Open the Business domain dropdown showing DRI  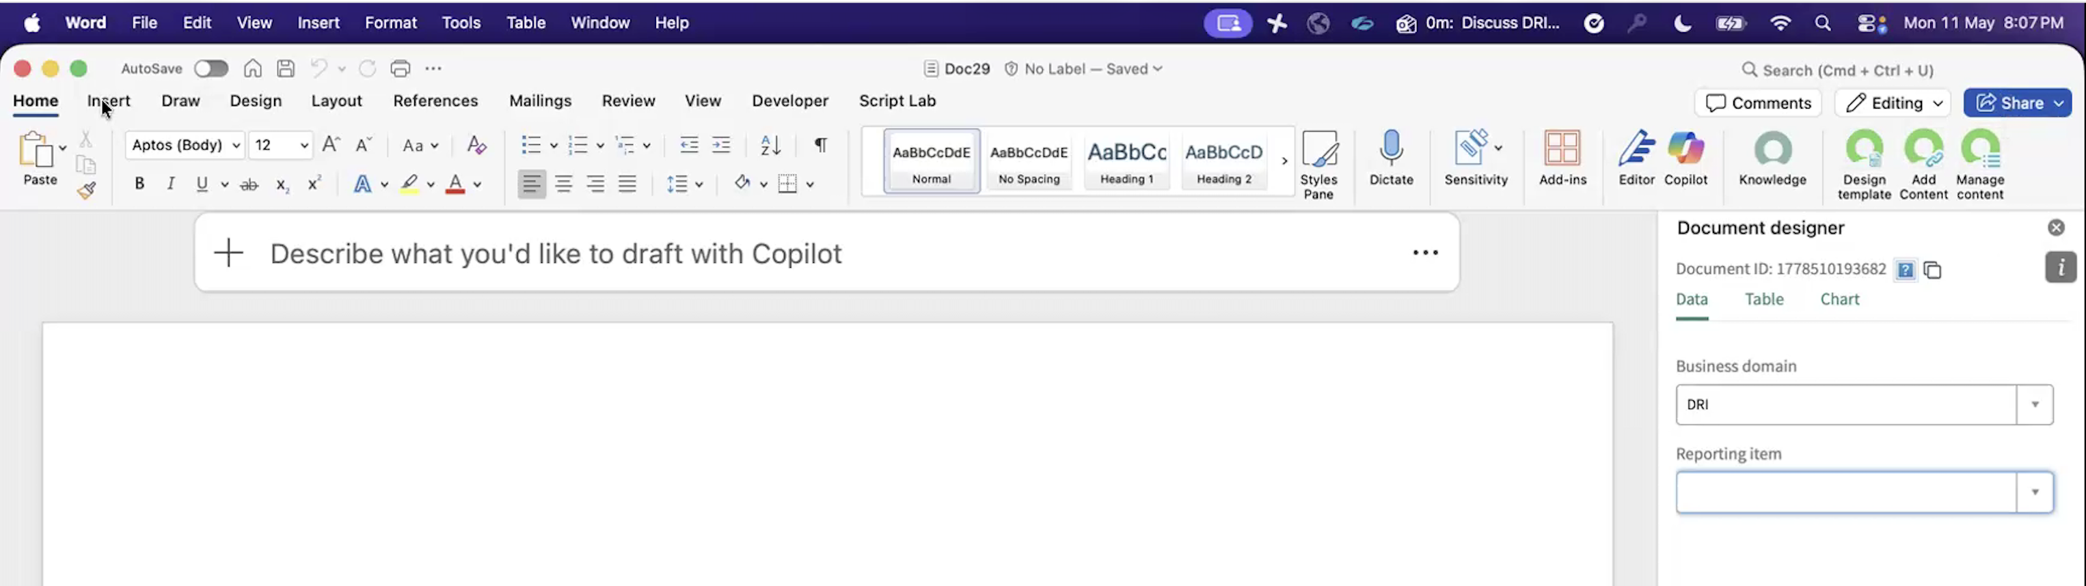click(1864, 405)
